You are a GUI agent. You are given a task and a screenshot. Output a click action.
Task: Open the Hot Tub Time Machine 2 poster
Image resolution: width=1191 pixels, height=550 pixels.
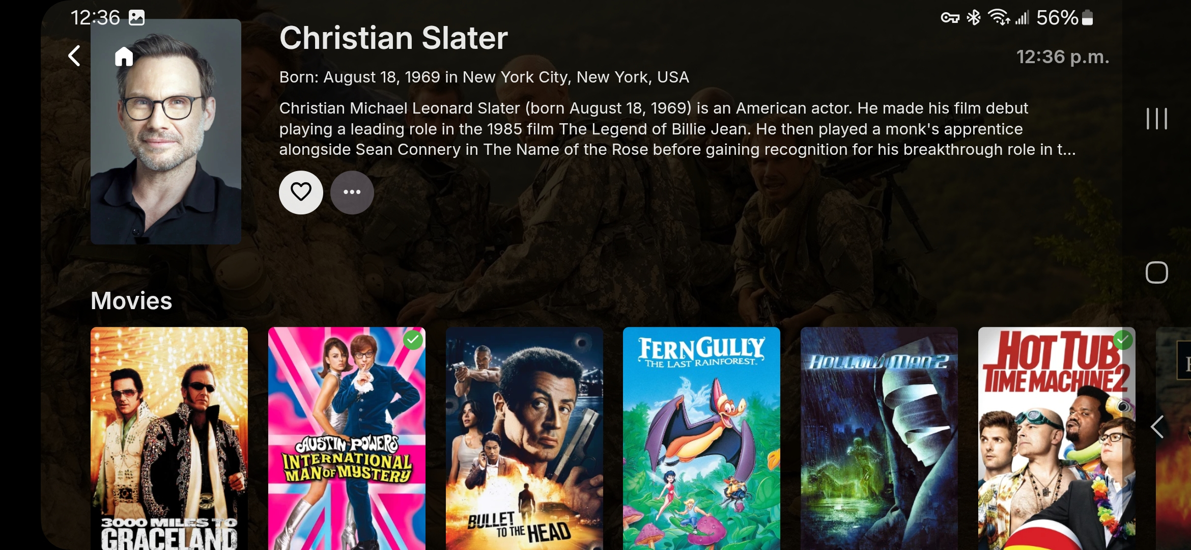click(1057, 438)
